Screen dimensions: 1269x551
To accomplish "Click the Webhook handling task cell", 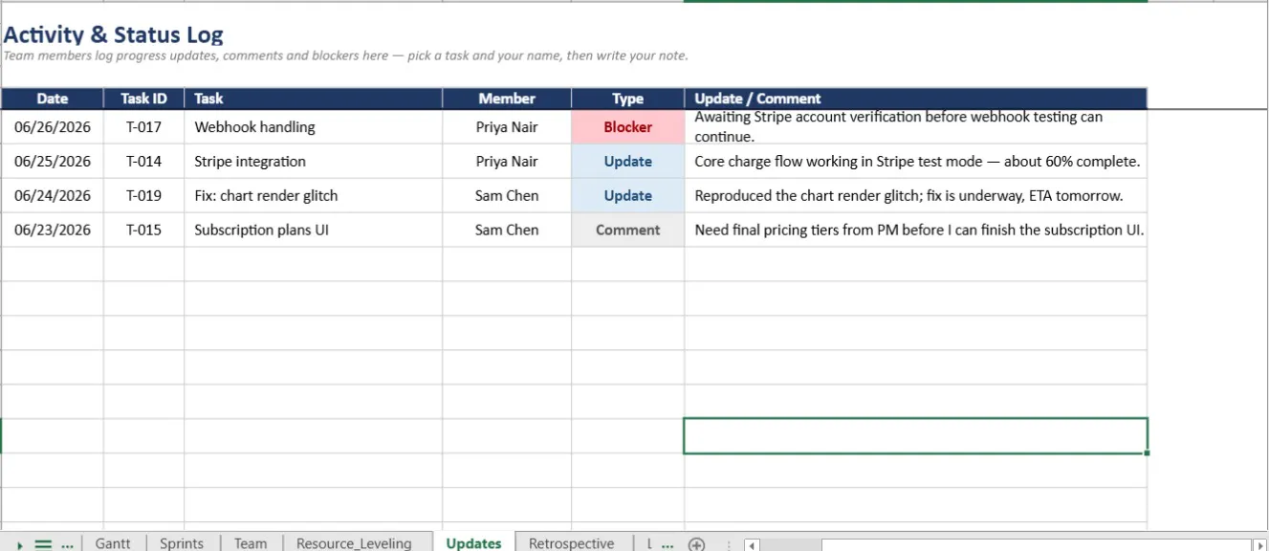I will pyautogui.click(x=313, y=127).
